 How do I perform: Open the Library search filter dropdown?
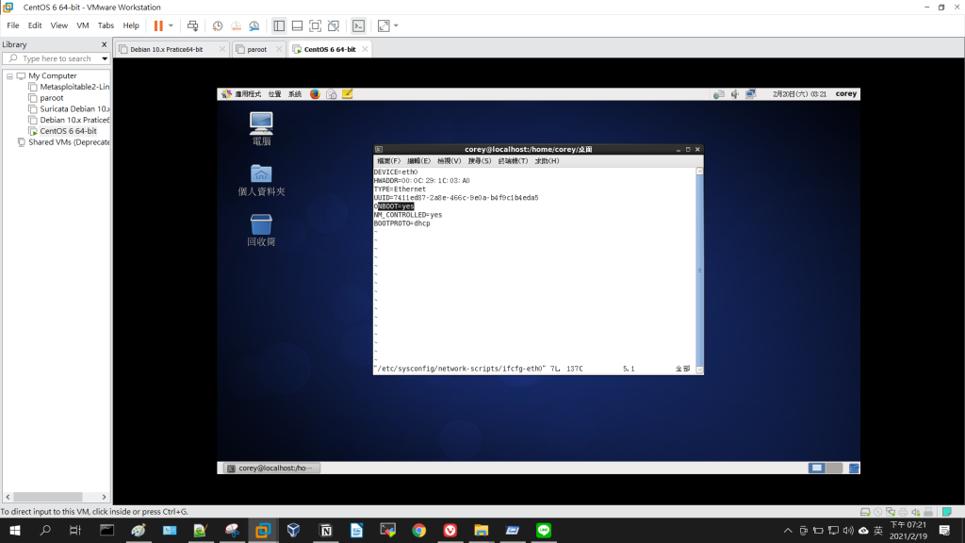(105, 58)
